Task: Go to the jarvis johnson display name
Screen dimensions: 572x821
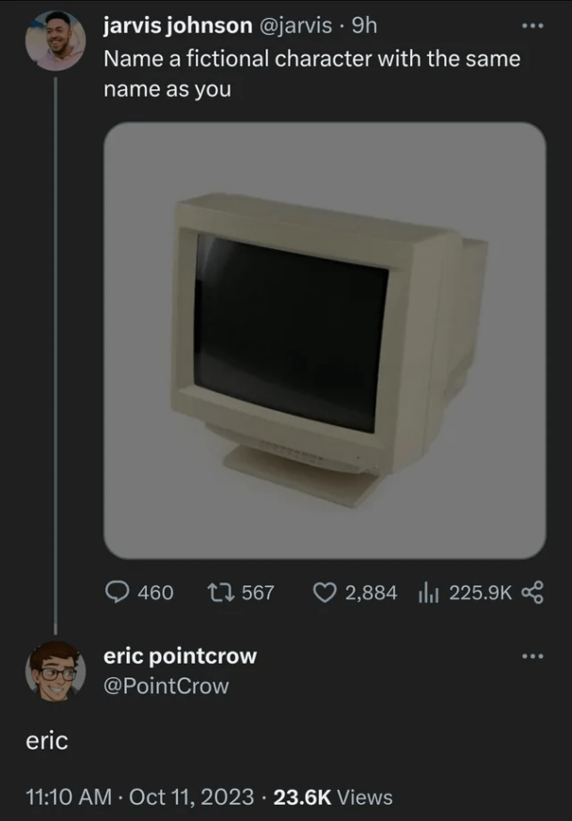Action: tap(178, 26)
